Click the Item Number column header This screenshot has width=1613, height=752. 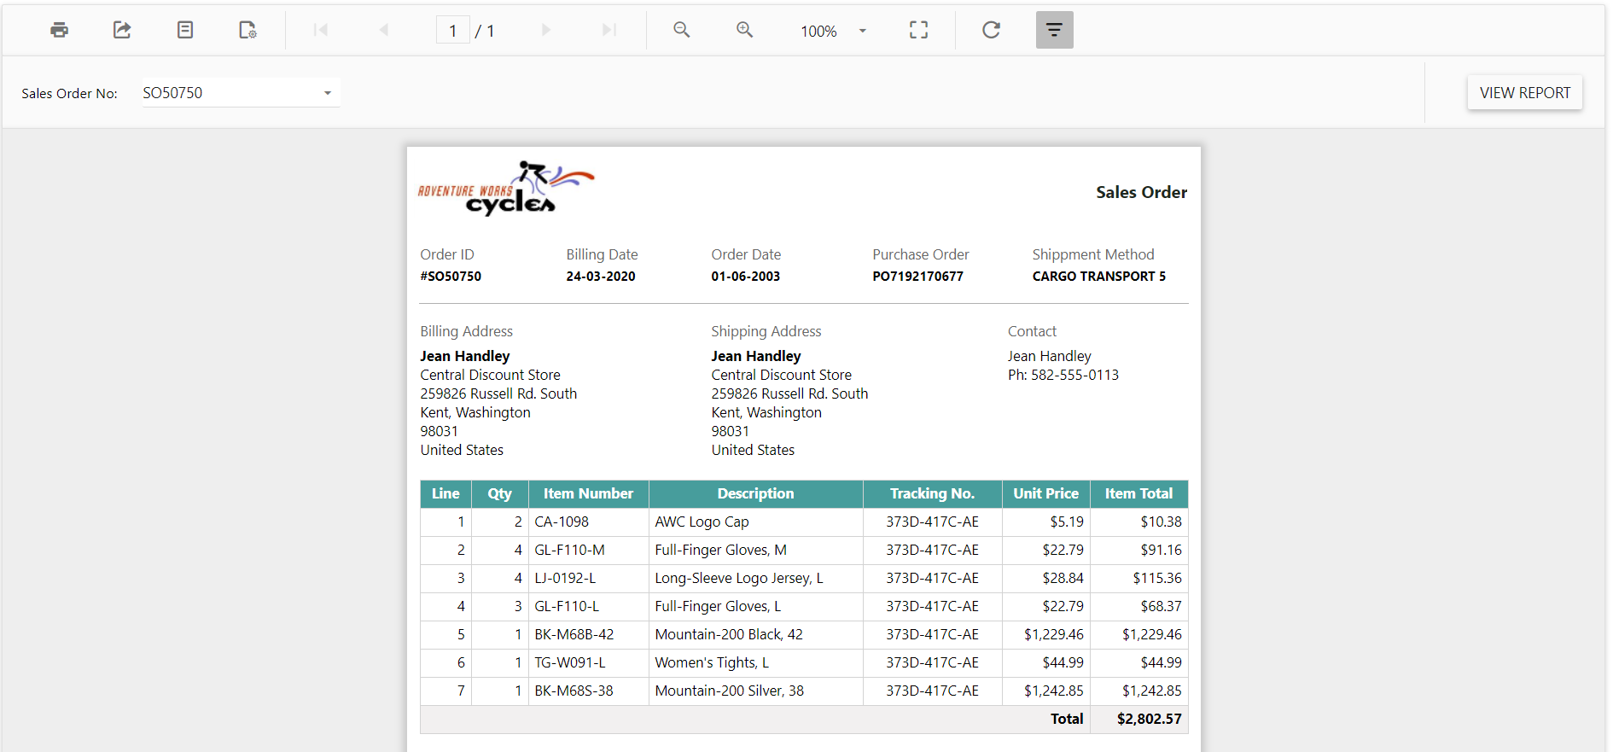pyautogui.click(x=588, y=493)
